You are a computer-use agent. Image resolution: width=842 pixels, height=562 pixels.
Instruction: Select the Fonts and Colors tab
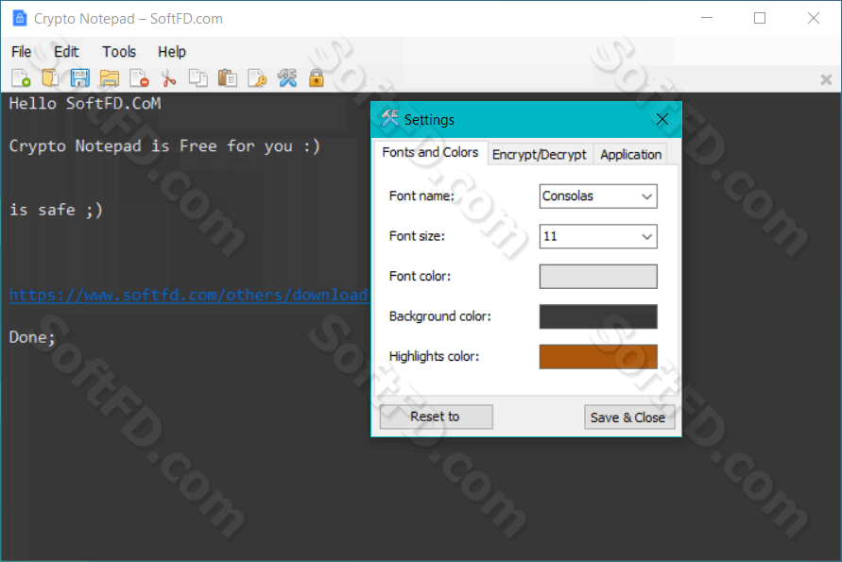pos(430,152)
